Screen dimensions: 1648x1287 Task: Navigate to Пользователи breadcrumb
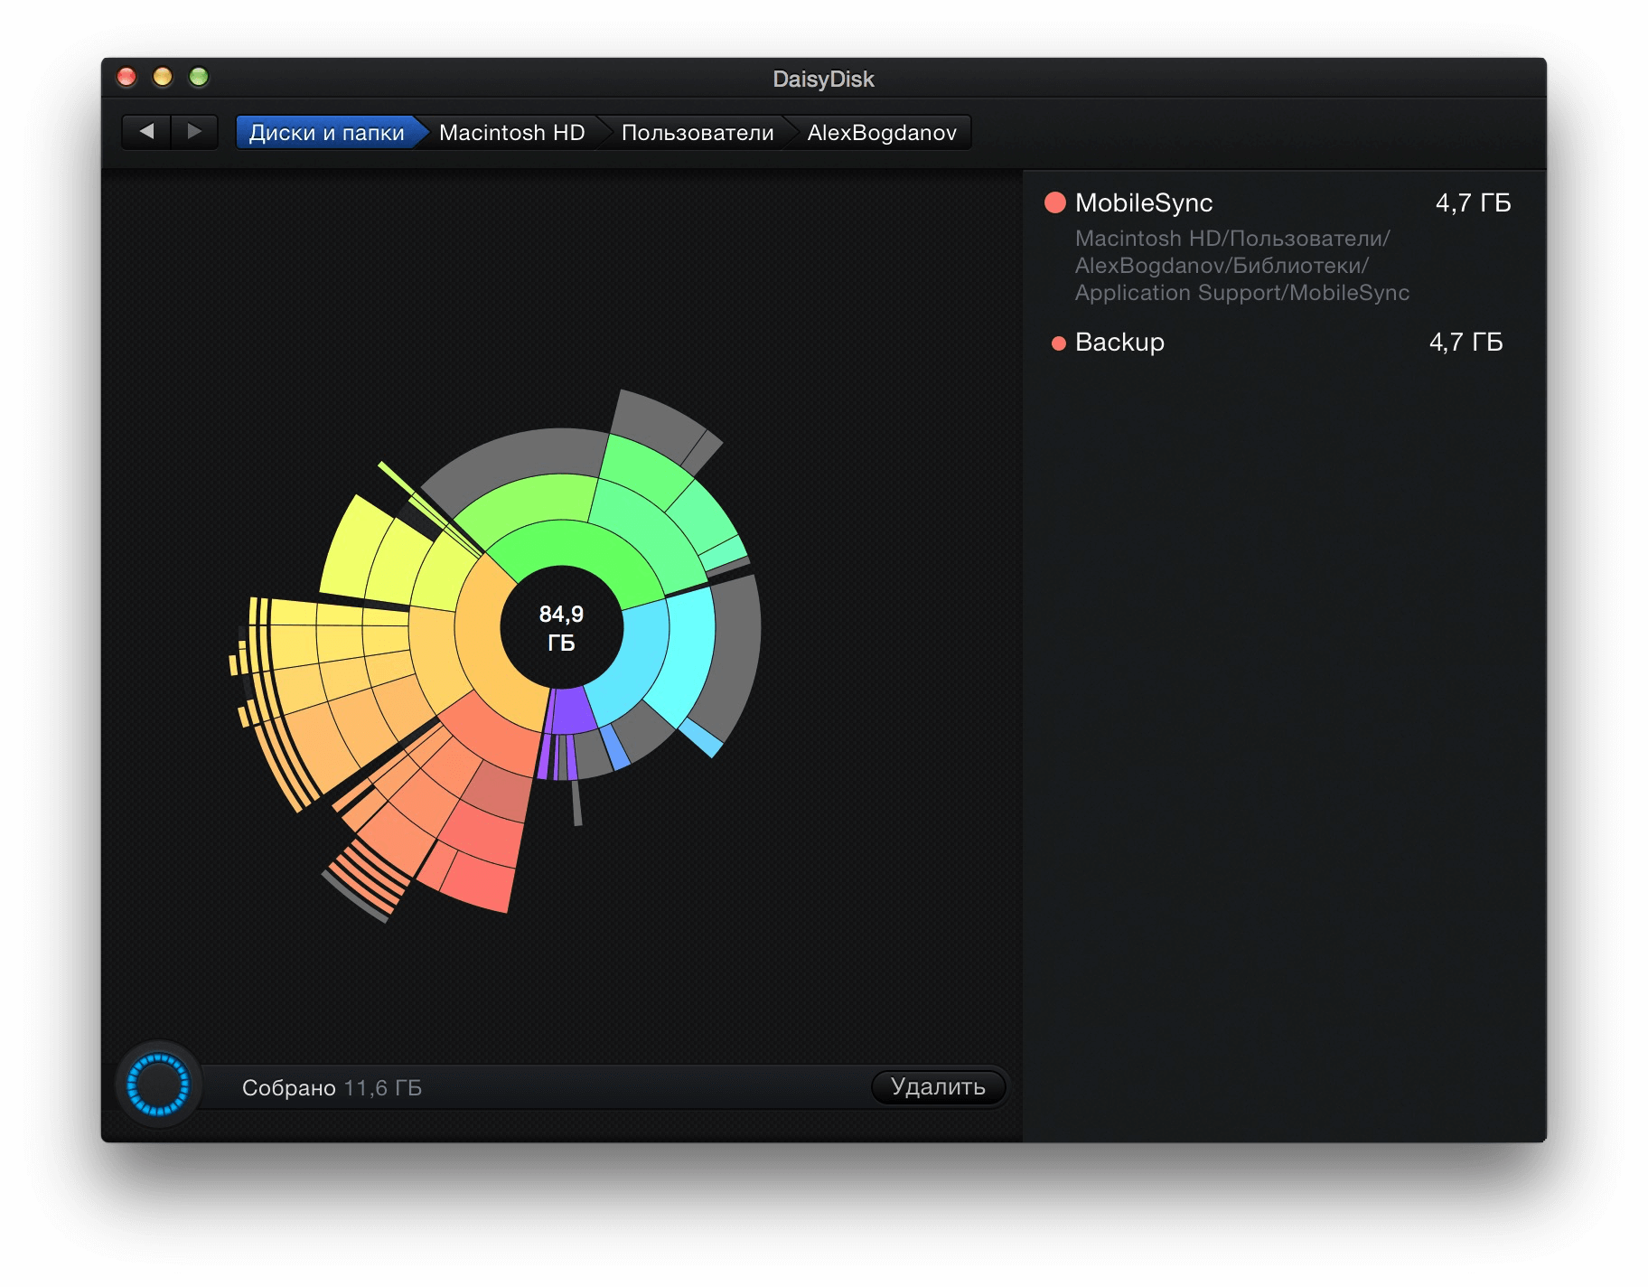(x=697, y=133)
